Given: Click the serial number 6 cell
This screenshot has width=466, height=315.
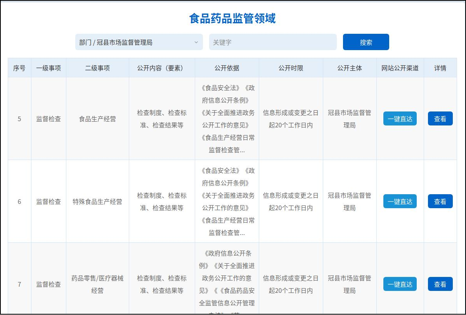Looking at the screenshot, I should (x=19, y=202).
